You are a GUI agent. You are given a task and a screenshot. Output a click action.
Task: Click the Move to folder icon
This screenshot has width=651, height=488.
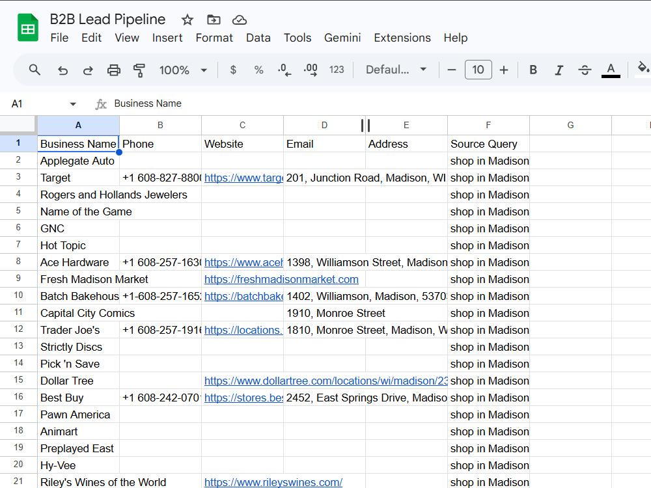[x=214, y=20]
